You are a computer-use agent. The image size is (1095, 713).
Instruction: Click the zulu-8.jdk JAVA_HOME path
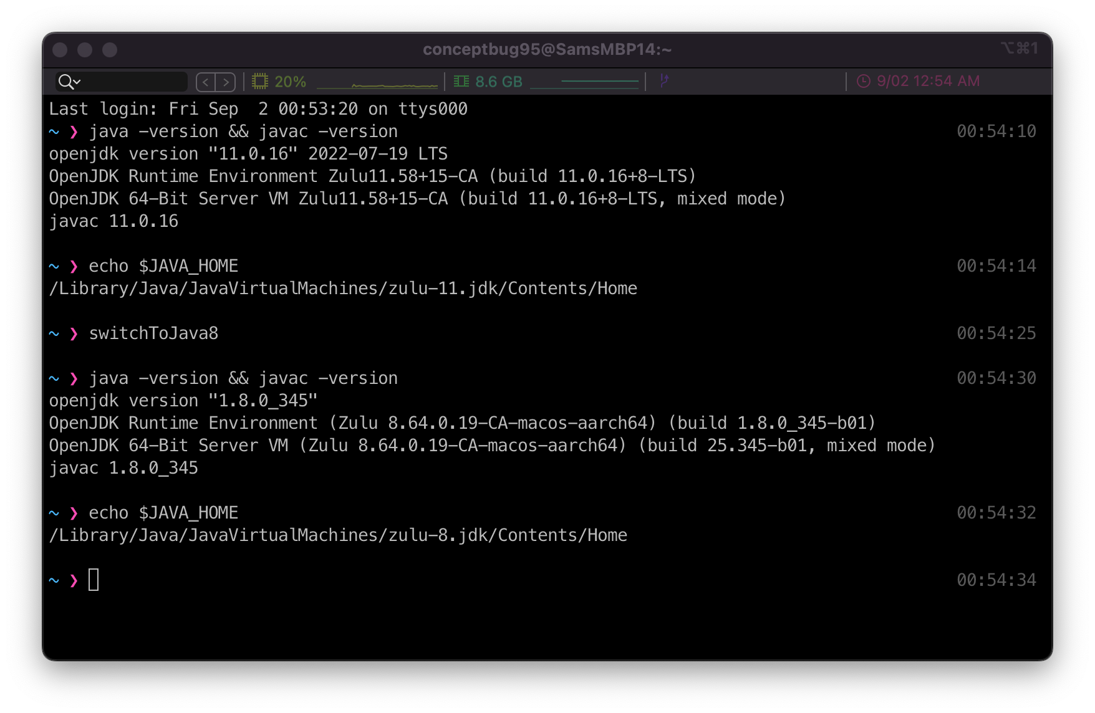[x=338, y=535]
